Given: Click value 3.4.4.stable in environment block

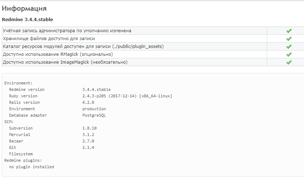Looking at the screenshot, I should [96, 89].
